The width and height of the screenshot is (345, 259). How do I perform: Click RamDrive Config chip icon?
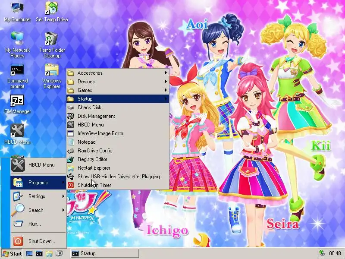coord(71,151)
